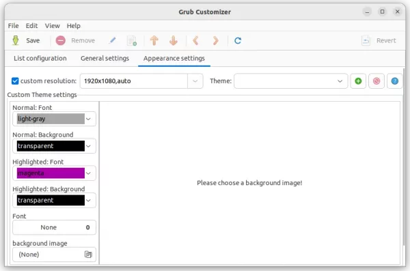Click the left chevron toolbar icon
410x271 pixels.
click(195, 40)
